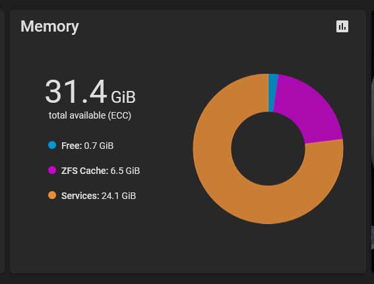Click the blue Free legend dot
The height and width of the screenshot is (284, 374).
(x=52, y=145)
